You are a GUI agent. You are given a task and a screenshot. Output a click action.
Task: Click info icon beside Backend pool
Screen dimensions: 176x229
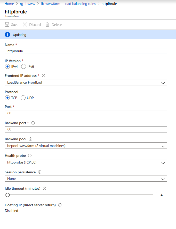tap(30, 139)
